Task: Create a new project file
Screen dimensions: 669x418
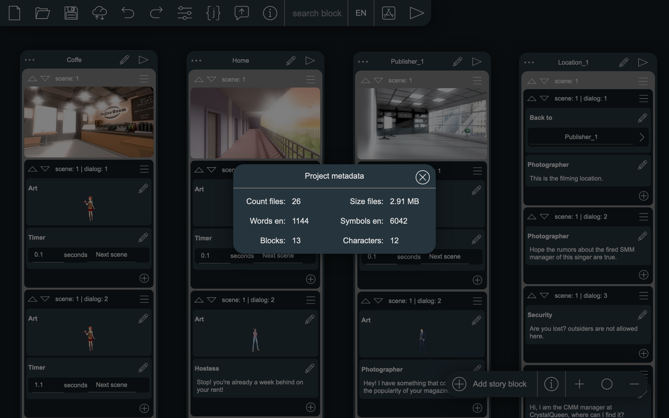Action: [14, 13]
